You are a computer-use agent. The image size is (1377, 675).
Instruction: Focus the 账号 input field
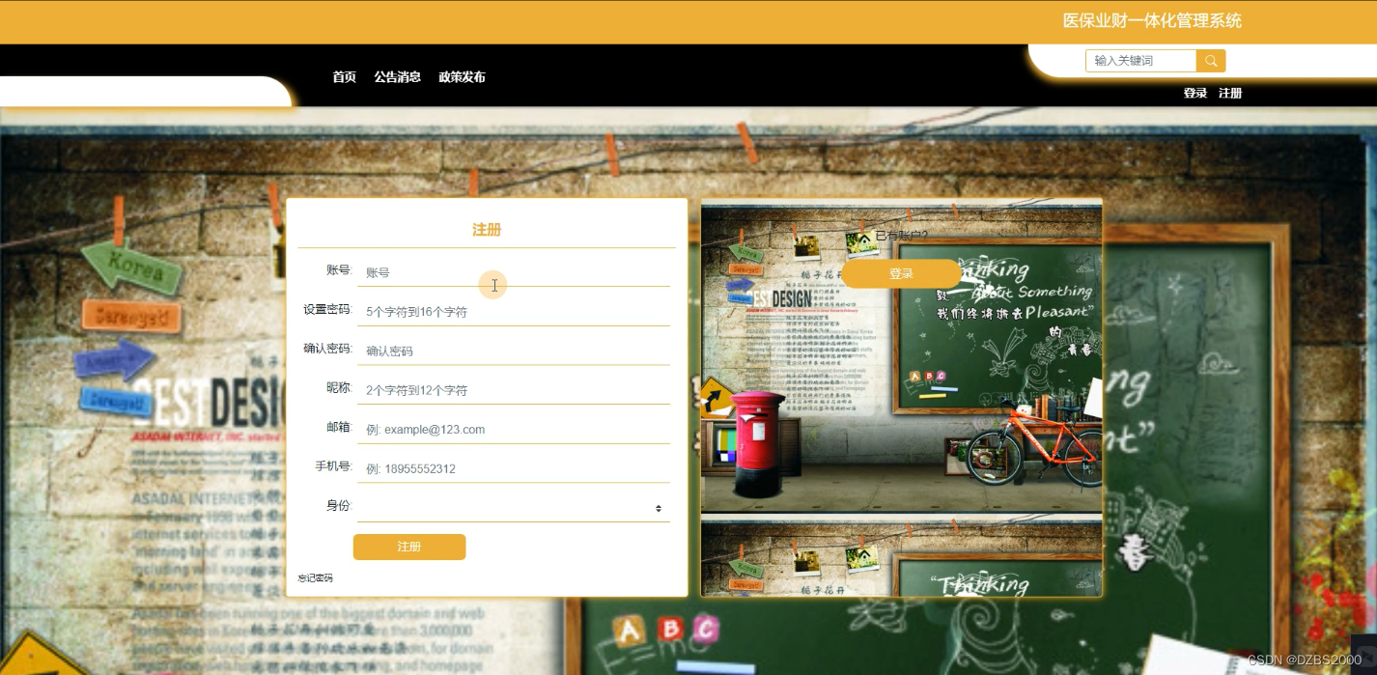coord(514,273)
